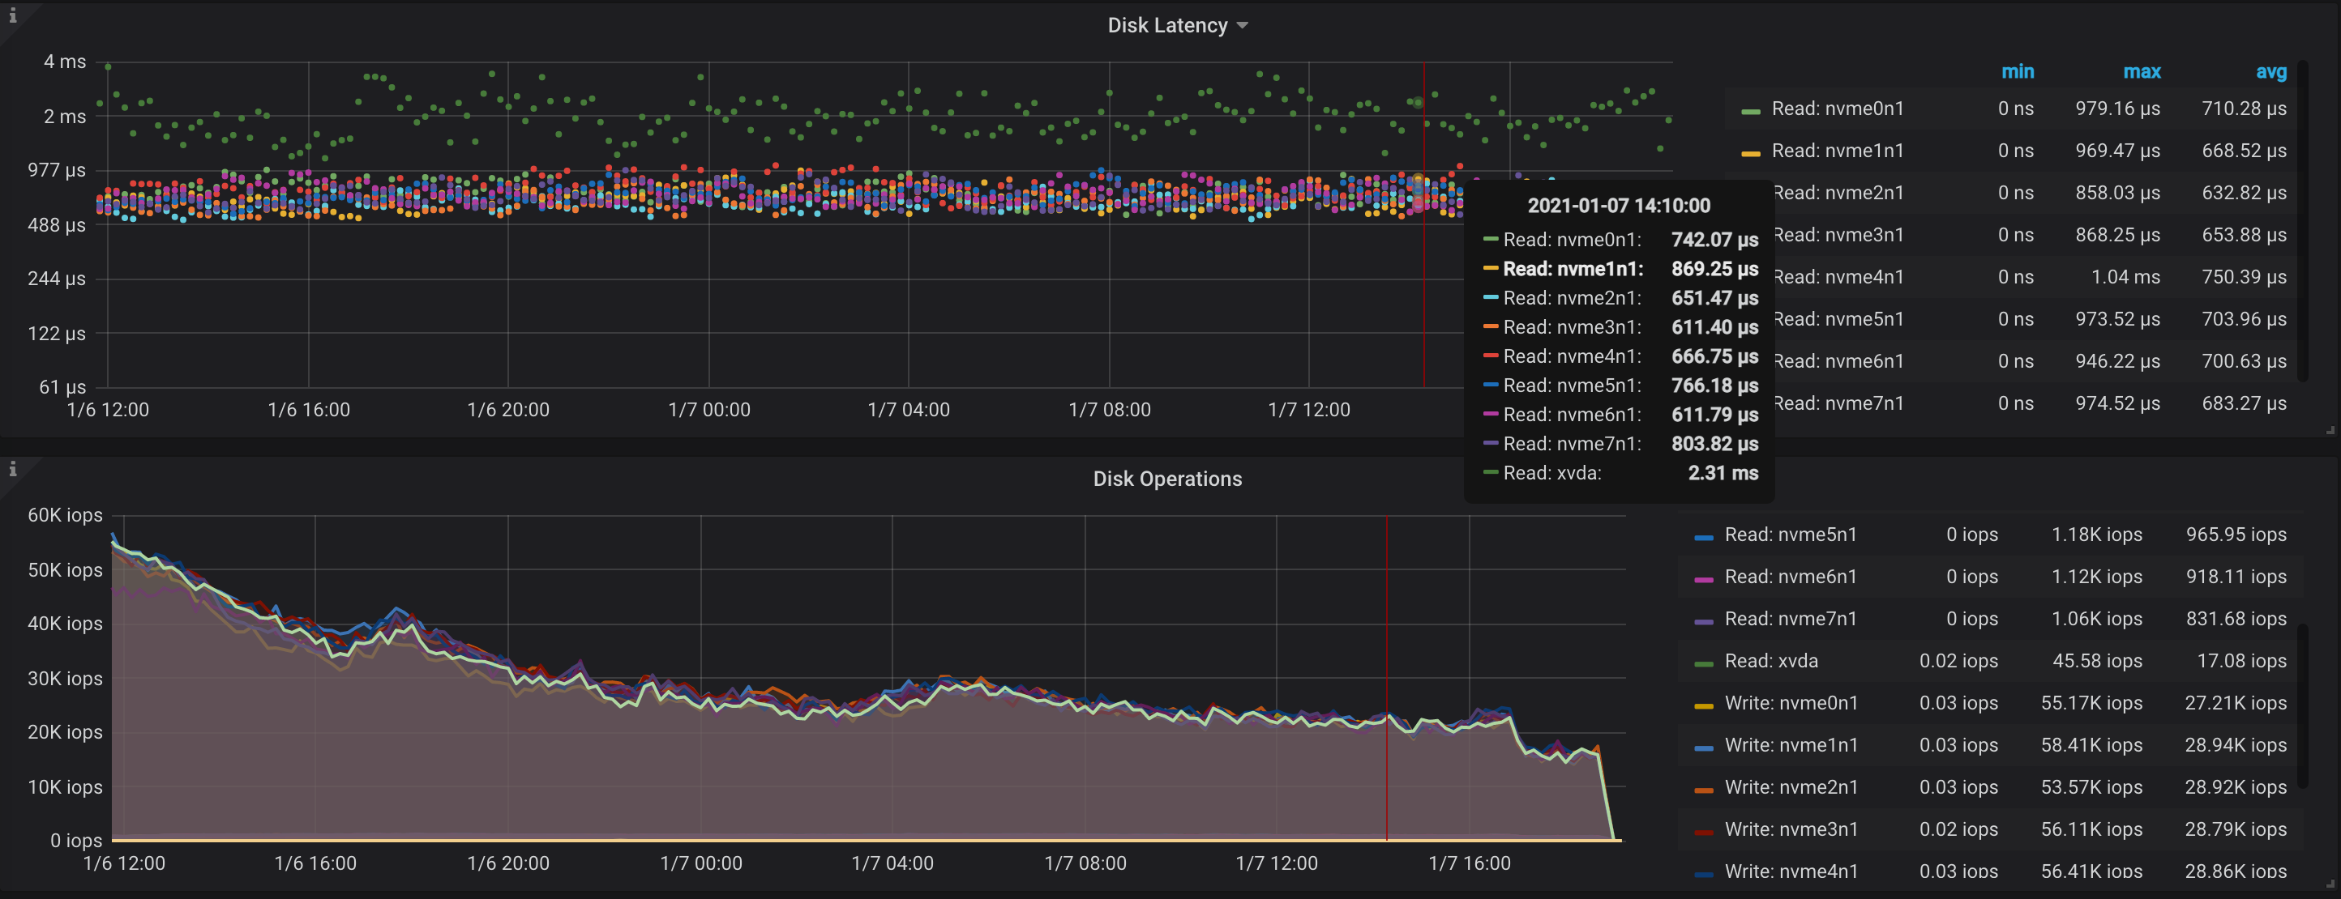Screen dimensions: 2341x899
Task: Toggle the operations series Write: nvme4n1
Action: [x=1791, y=871]
